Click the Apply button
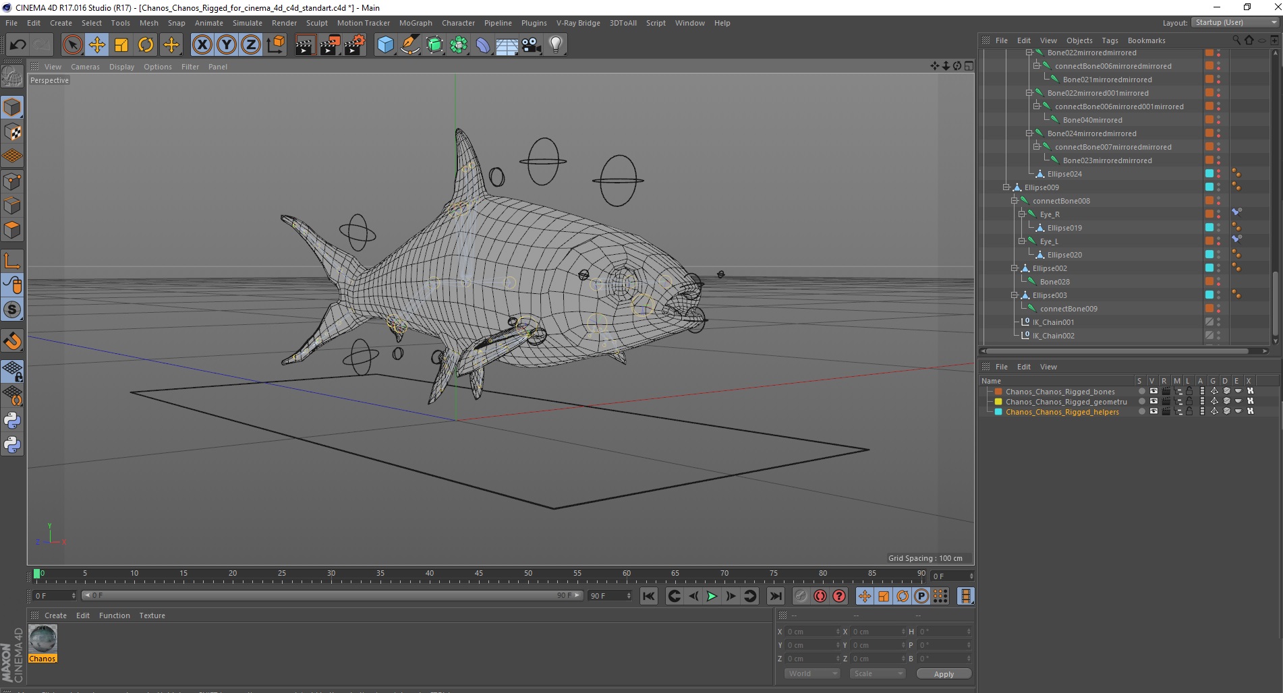1283x693 pixels. [944, 674]
